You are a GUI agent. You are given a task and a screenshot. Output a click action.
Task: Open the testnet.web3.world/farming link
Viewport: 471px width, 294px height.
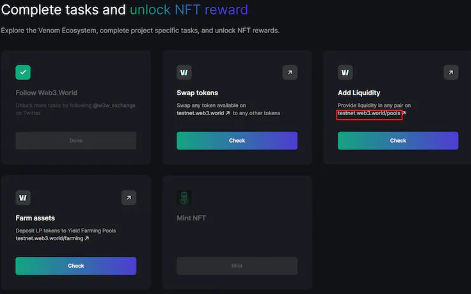[49, 238]
